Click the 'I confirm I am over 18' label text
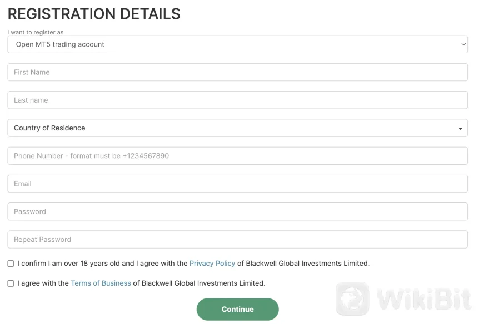Image resolution: width=478 pixels, height=324 pixels. [103, 264]
